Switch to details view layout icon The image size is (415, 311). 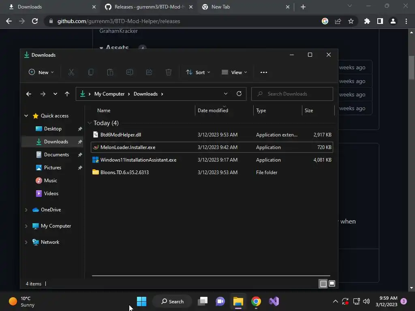coord(323,284)
